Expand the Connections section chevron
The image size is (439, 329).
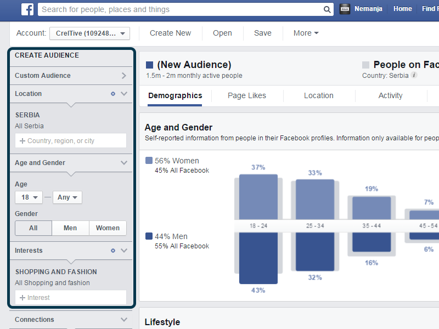click(124, 320)
